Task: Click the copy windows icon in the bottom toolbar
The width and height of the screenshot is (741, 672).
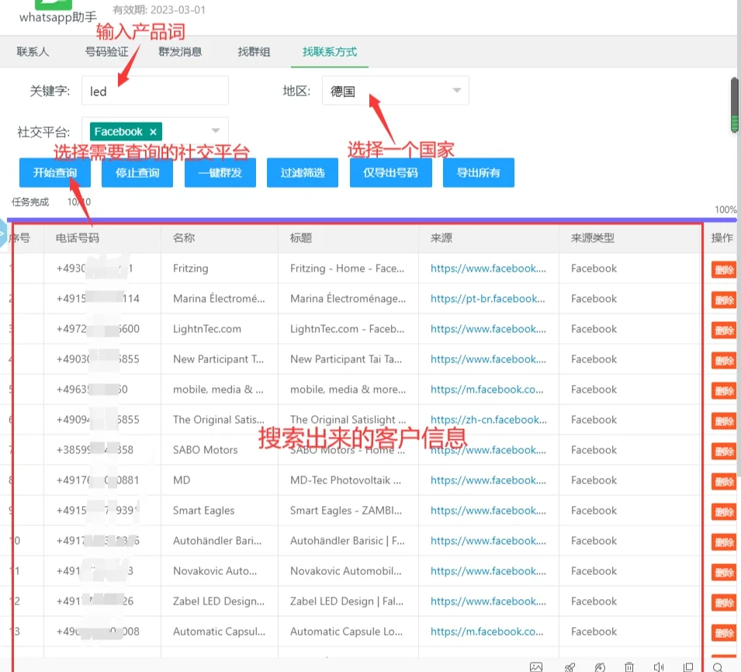Action: pos(688,667)
